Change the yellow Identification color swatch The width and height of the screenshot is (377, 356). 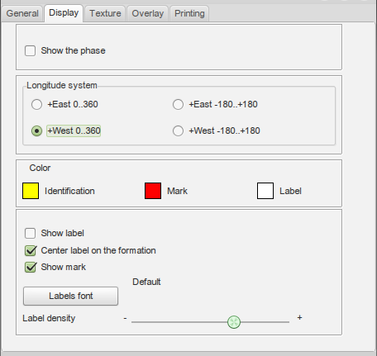pos(31,191)
